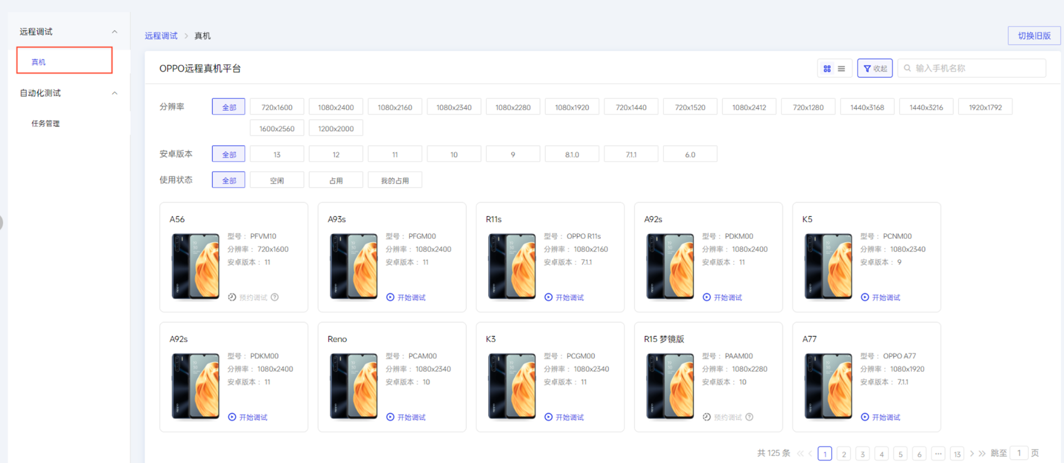Click the 切换旧版 button

(1033, 36)
